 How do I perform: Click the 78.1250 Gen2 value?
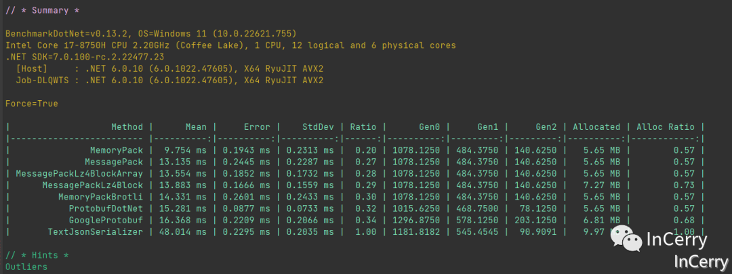pos(537,209)
